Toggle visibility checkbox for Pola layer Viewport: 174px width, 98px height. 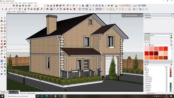pyautogui.click(x=167, y=74)
